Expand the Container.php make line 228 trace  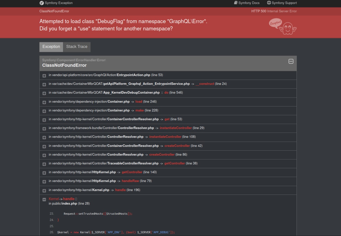[x=44, y=111]
